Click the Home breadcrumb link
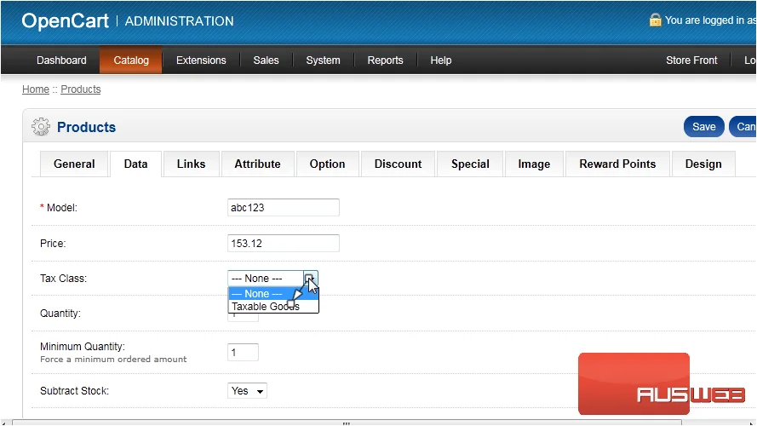The height and width of the screenshot is (426, 757). [36, 89]
